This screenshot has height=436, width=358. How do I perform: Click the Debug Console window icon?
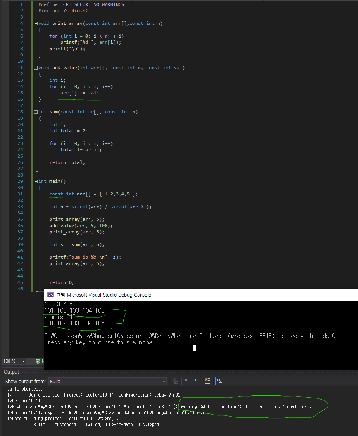[50, 295]
